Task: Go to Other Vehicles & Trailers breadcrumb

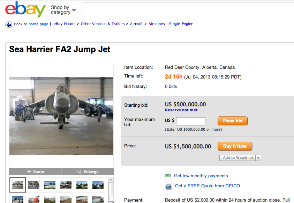Action: (103, 24)
